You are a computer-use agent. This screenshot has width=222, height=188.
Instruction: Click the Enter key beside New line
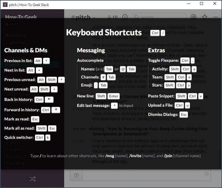tap(113, 96)
